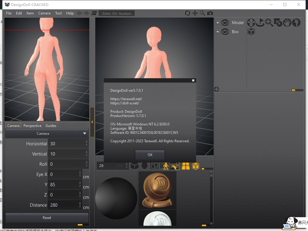Screen dimensions: 308x231
Task: Open the File menu
Action: (9, 13)
